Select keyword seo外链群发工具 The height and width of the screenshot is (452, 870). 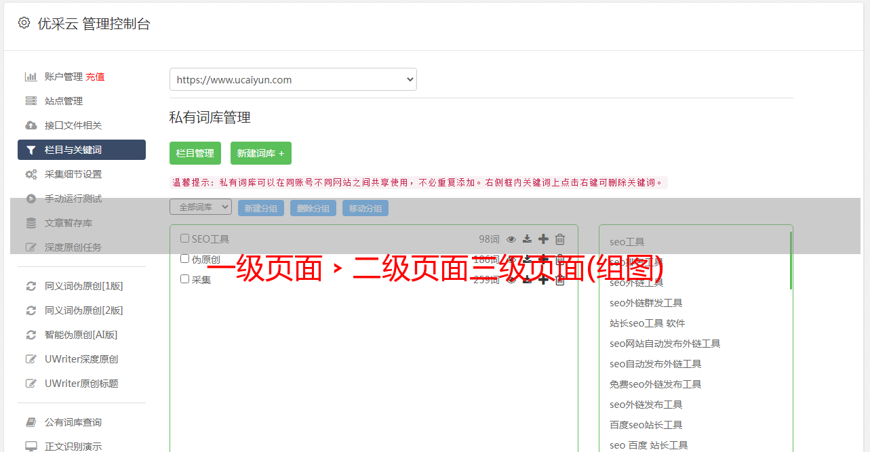[x=646, y=303]
